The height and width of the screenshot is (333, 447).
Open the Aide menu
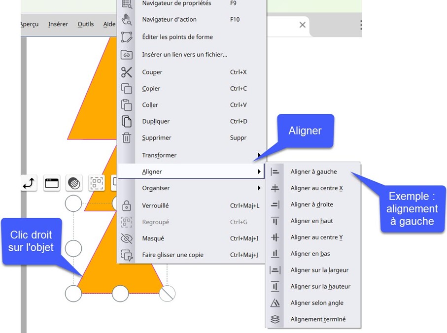pyautogui.click(x=109, y=24)
